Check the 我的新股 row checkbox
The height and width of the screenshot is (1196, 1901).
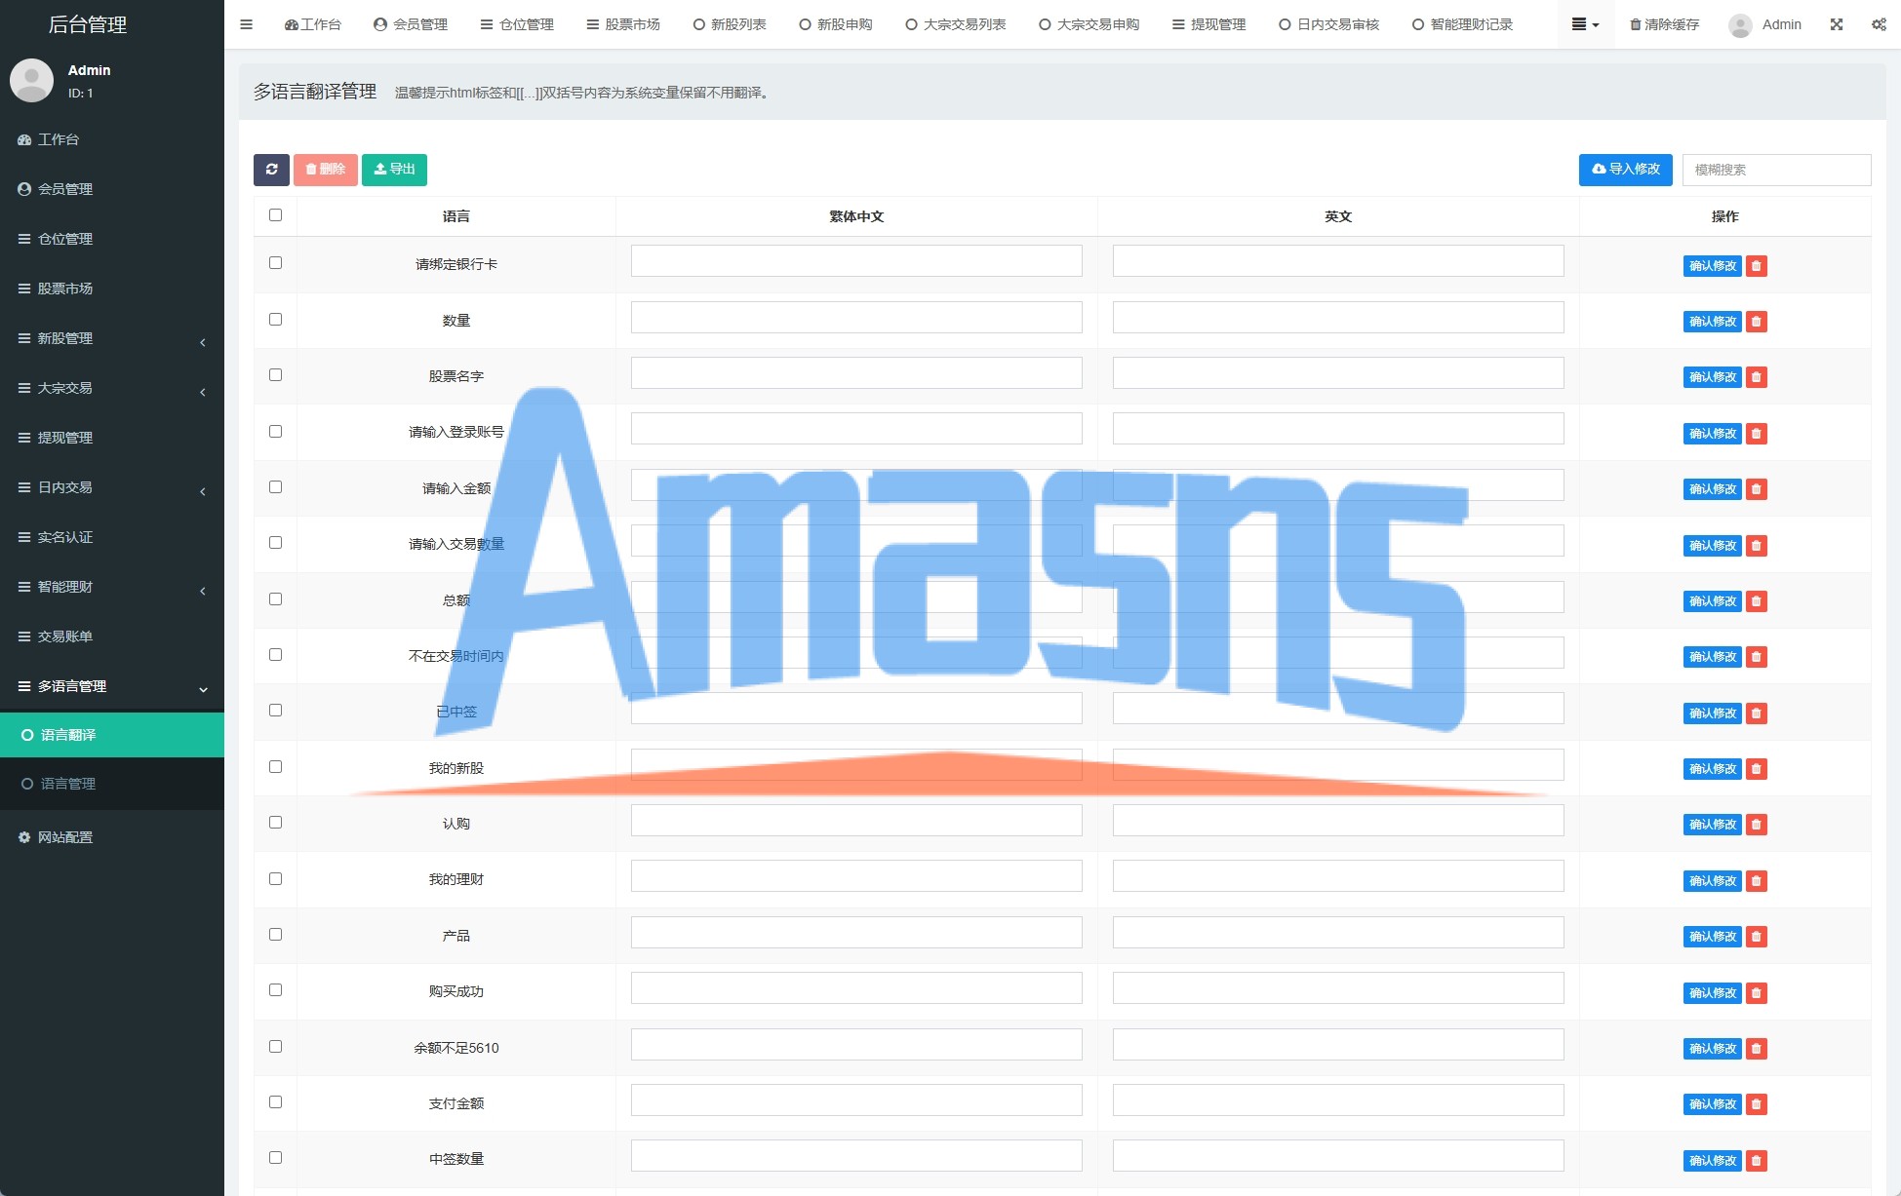[x=276, y=767]
